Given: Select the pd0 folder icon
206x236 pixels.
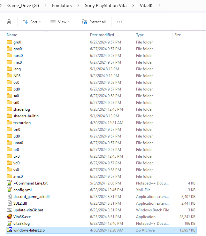Looking at the screenshot, I should [10, 89].
